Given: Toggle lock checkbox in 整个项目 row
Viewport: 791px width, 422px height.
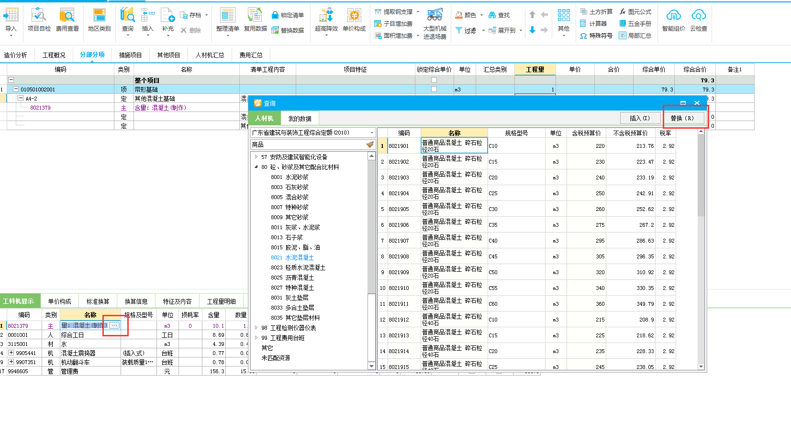Looking at the screenshot, I should (434, 80).
